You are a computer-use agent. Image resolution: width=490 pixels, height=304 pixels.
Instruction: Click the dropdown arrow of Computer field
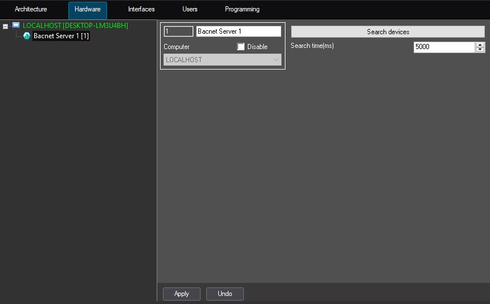276,60
